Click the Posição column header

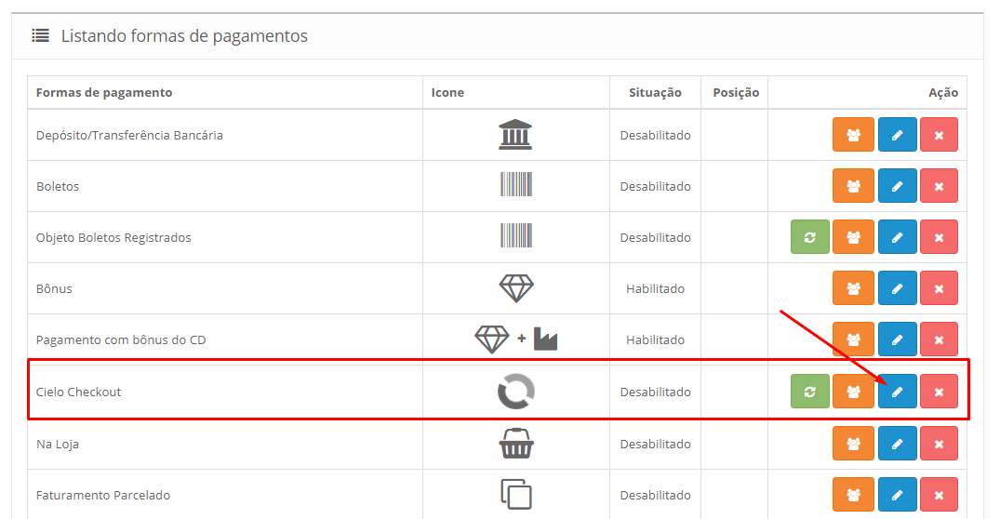tap(736, 92)
